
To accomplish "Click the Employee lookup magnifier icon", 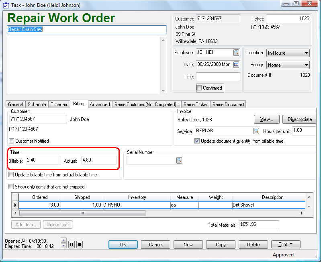I will tap(236, 53).
